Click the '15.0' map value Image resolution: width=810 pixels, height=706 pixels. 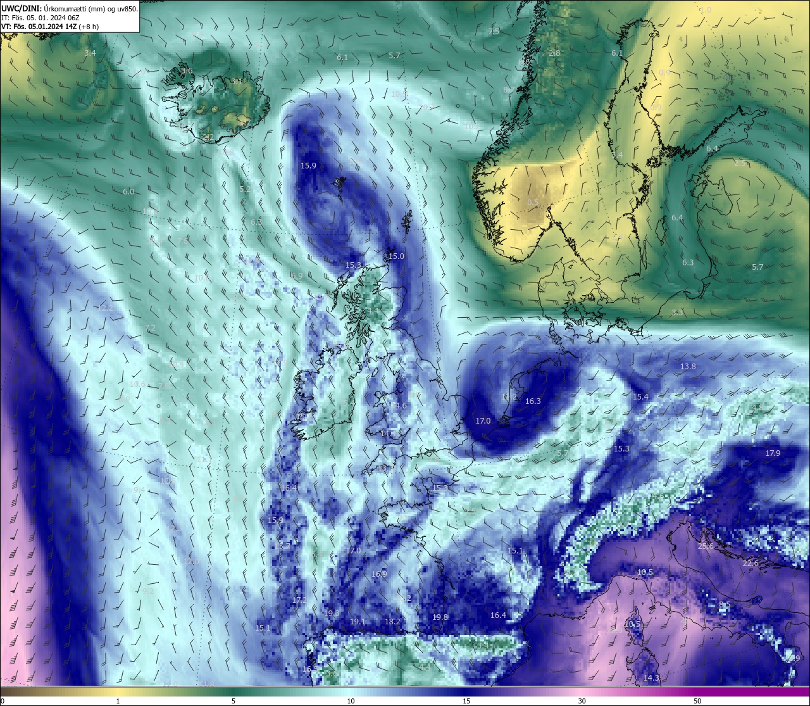coord(396,256)
